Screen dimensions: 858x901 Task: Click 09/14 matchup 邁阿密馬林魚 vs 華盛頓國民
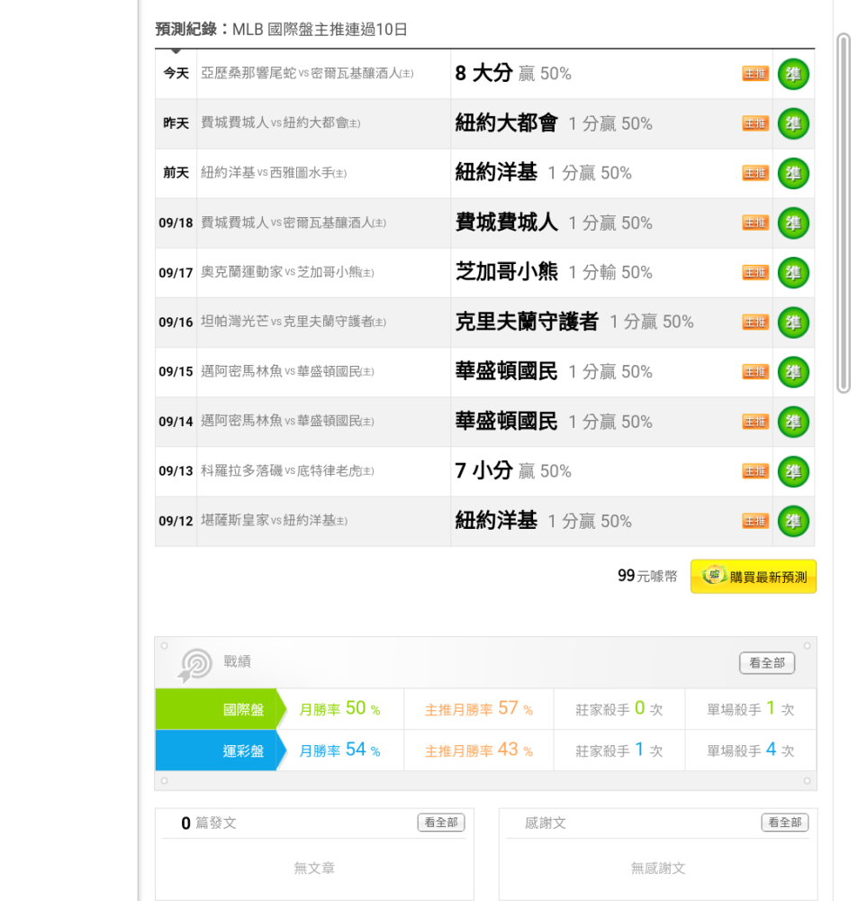(287, 421)
